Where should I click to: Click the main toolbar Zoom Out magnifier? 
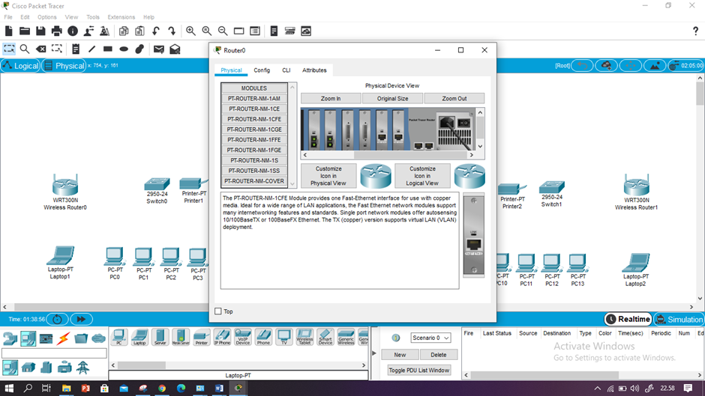[223, 31]
